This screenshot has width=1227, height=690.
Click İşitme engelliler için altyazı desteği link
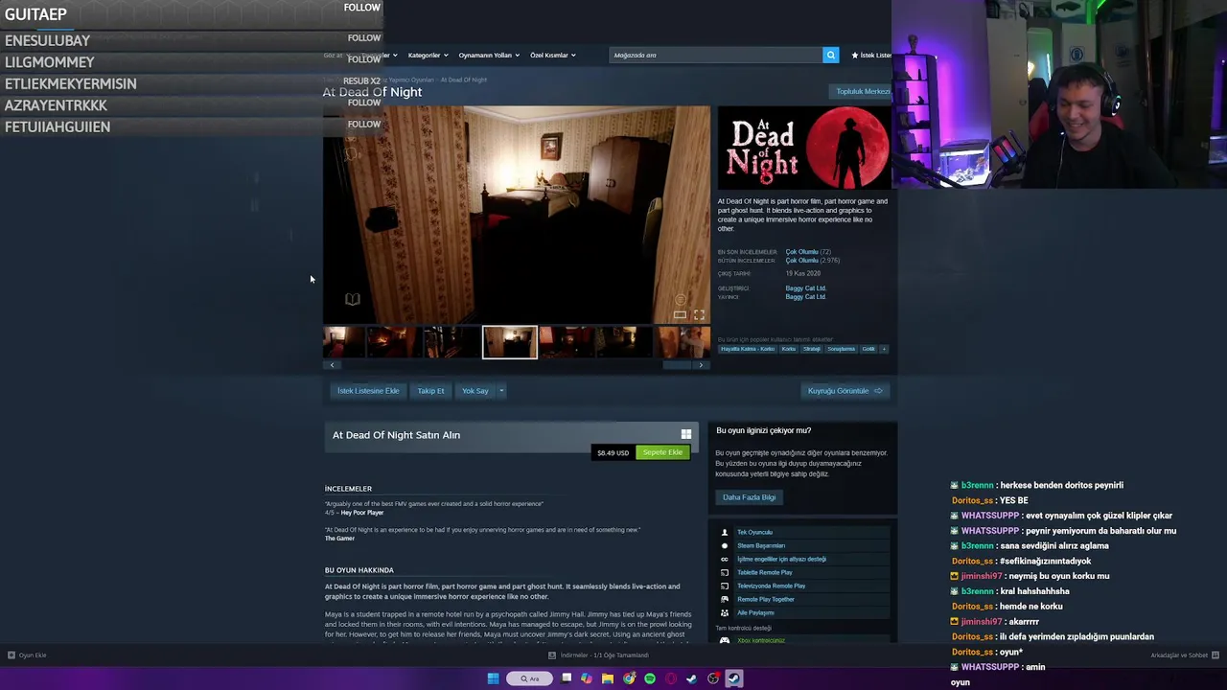[x=781, y=559]
